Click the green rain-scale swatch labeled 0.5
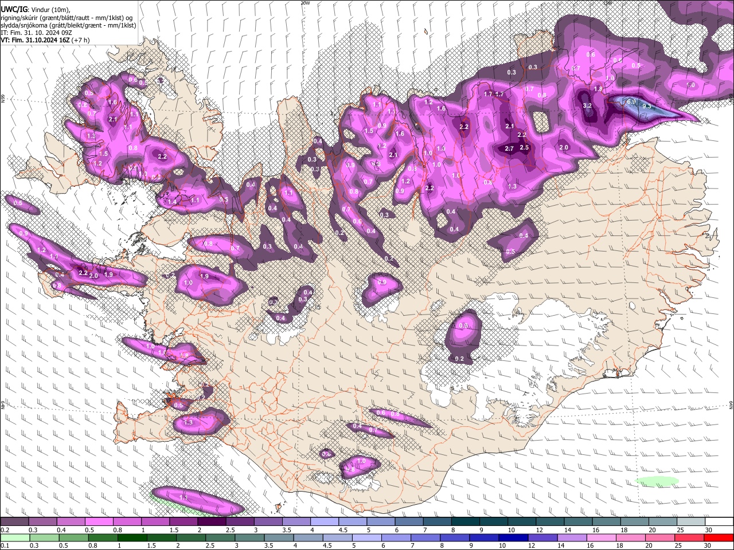734x550 pixels. point(73,537)
